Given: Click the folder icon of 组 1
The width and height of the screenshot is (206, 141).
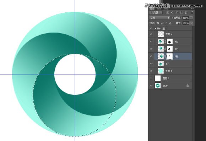Looking at the screenshot, I should (x=159, y=28).
